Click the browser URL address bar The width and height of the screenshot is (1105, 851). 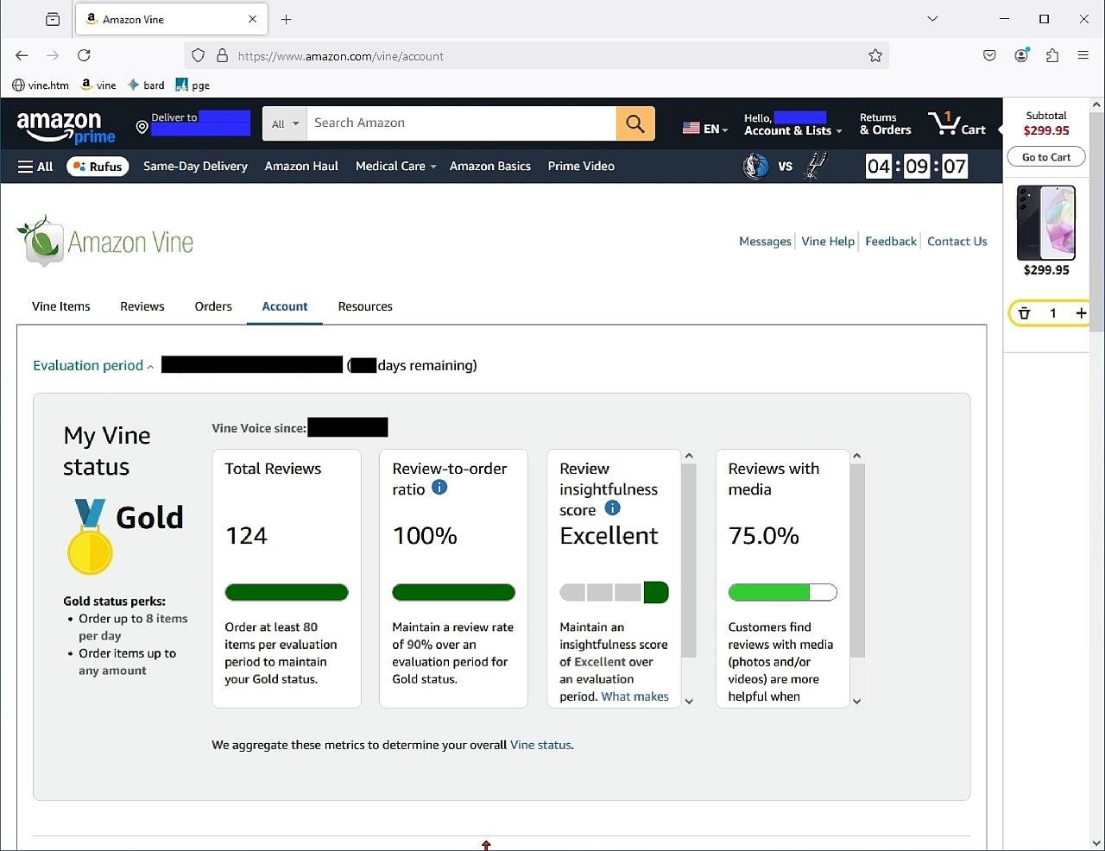pos(536,55)
